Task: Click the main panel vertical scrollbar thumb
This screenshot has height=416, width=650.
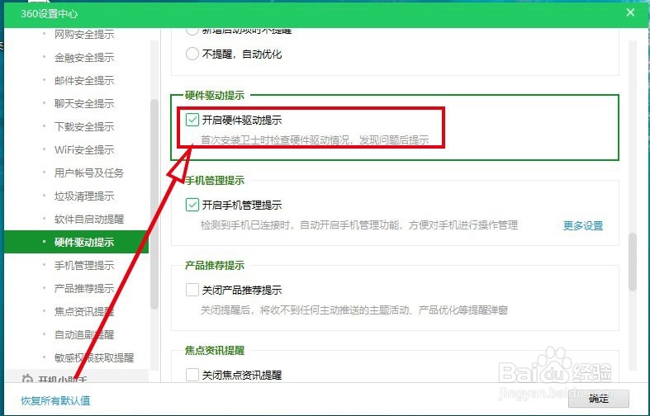Action: (x=632, y=262)
